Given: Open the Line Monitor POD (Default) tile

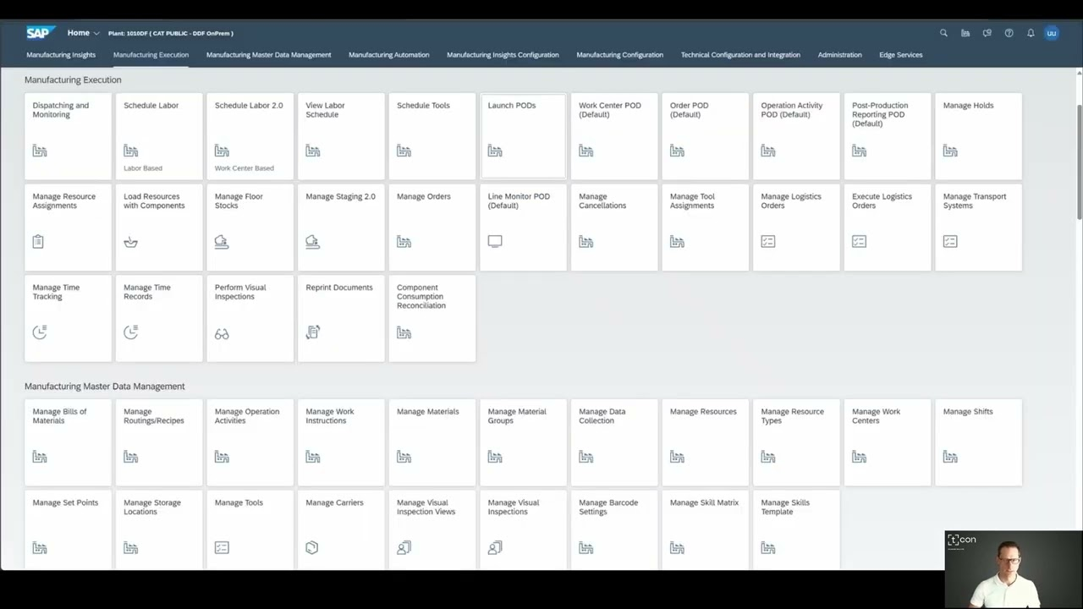Looking at the screenshot, I should [x=523, y=227].
